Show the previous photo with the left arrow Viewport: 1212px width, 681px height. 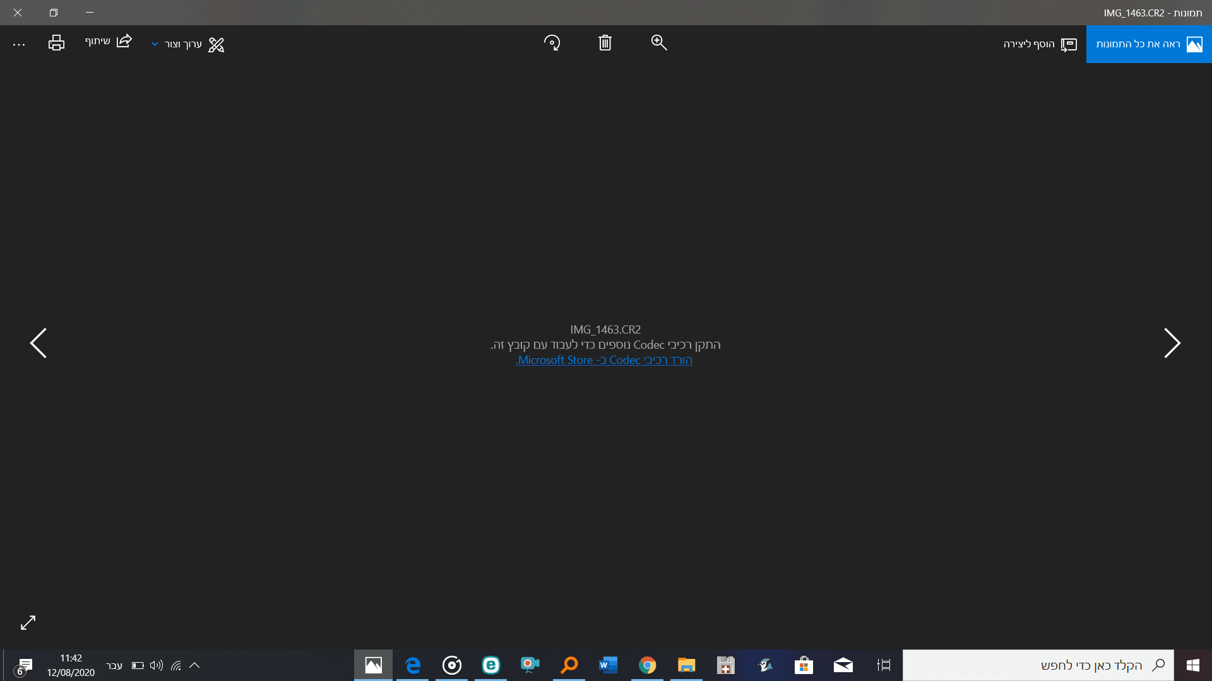pos(39,342)
